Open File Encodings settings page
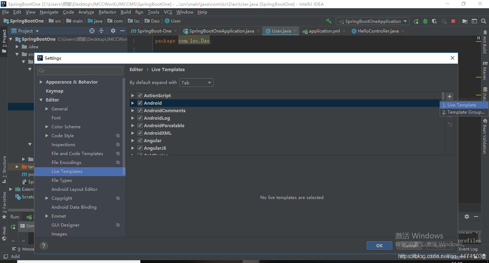This screenshot has height=263, width=489. point(66,162)
